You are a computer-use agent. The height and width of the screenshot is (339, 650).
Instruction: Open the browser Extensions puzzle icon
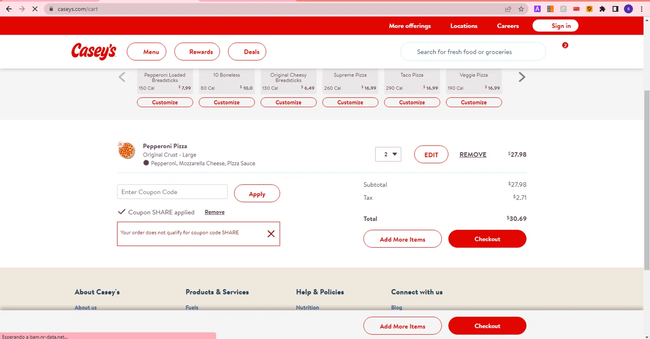tap(602, 9)
